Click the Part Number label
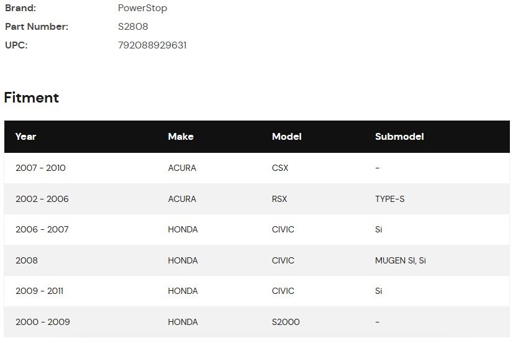The height and width of the screenshot is (343, 513). [37, 27]
